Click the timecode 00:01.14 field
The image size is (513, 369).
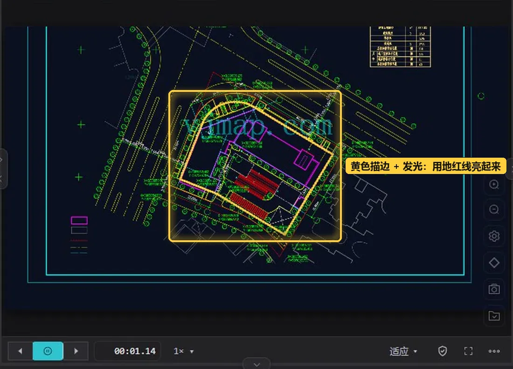(x=128, y=351)
